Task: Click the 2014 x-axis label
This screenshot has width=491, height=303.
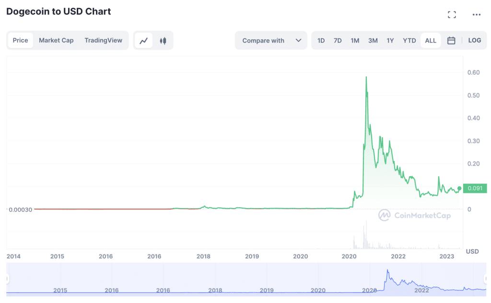Action: click(13, 257)
